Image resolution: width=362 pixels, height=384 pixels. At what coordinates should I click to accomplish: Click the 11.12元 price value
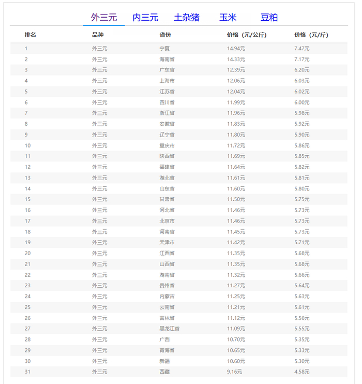click(236, 318)
